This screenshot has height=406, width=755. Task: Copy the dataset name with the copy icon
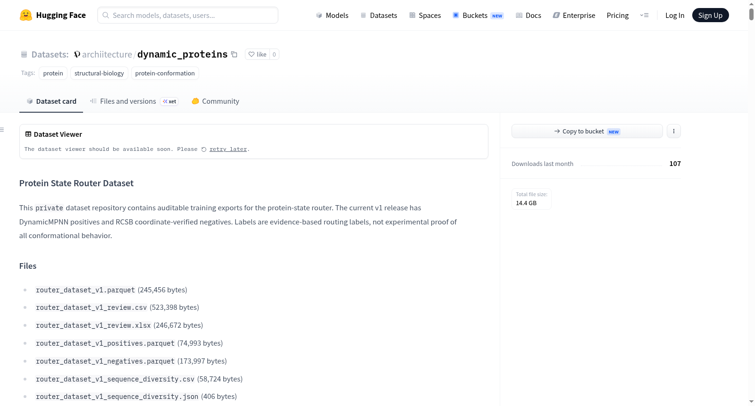click(234, 54)
